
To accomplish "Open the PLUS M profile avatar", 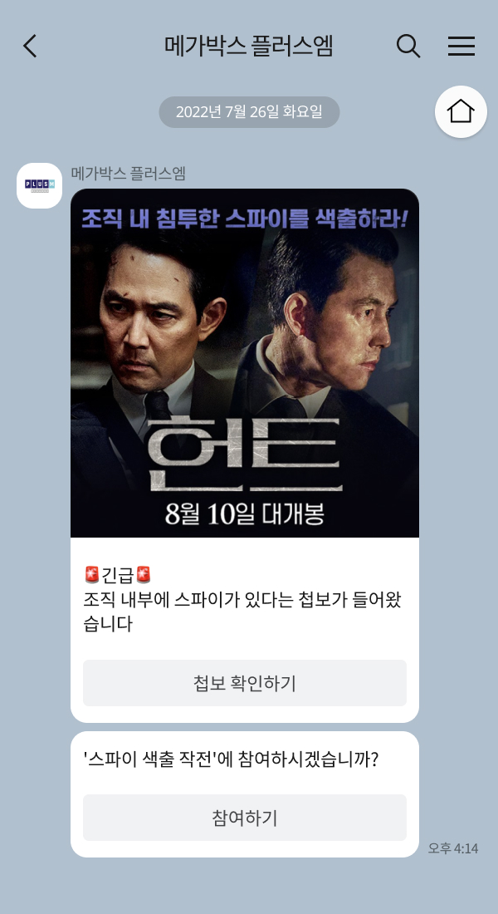I will (39, 185).
